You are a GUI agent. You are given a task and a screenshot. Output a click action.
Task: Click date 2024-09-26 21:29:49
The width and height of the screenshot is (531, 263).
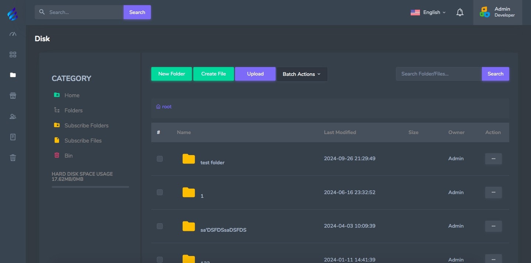tap(349, 158)
